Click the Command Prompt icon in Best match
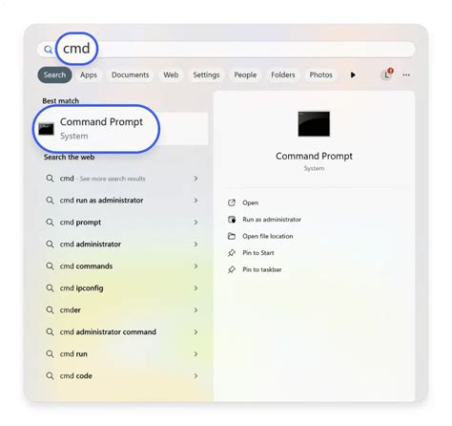The image size is (452, 426). (x=47, y=129)
